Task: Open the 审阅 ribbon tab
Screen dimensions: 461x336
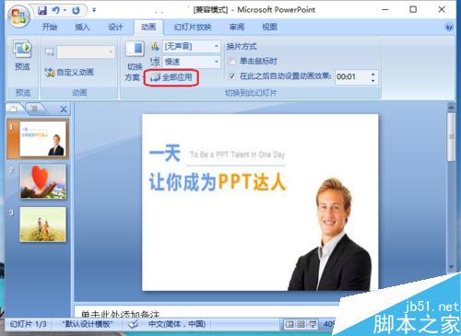Action: (236, 27)
